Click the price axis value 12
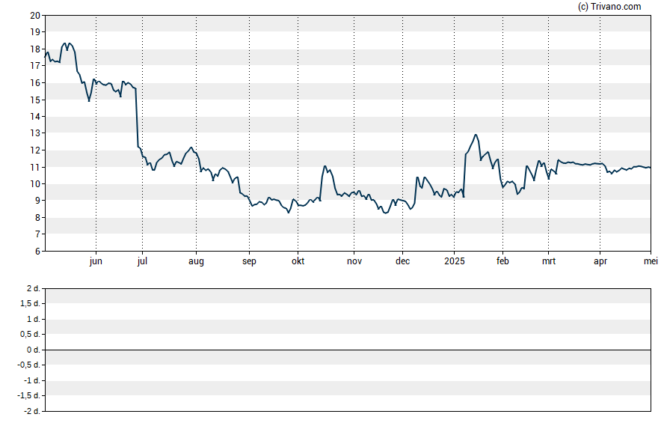Viewport: 664px width, 423px height. (x=35, y=150)
